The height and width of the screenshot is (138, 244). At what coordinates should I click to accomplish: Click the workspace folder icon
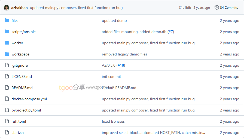point(7,54)
